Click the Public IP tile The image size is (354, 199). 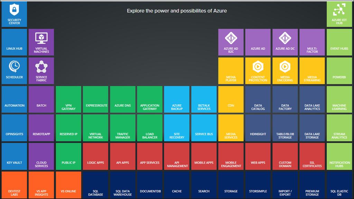68,157
